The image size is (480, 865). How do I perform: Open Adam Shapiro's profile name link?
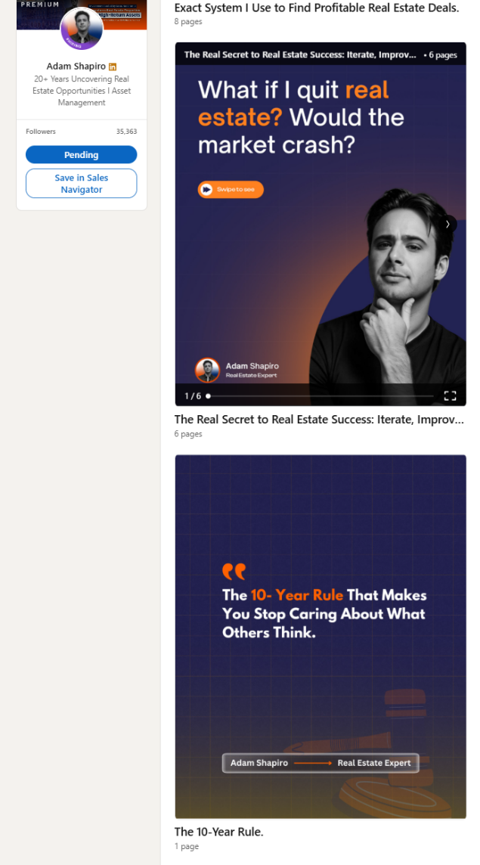tap(76, 67)
